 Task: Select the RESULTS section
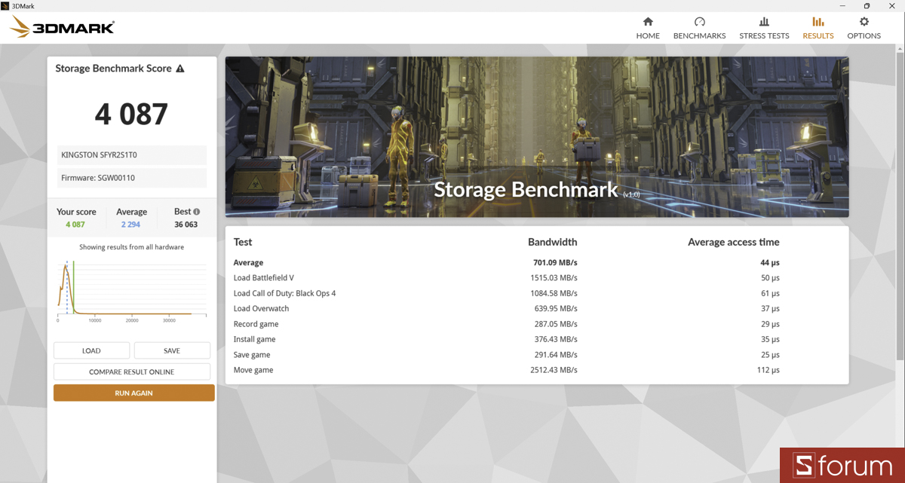818,28
